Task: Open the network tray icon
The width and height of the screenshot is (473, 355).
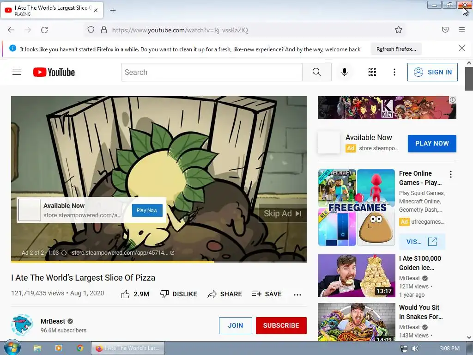Action: 404,349
